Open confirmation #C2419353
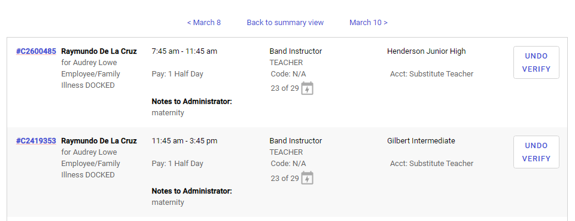The height and width of the screenshot is (221, 575). 36,141
